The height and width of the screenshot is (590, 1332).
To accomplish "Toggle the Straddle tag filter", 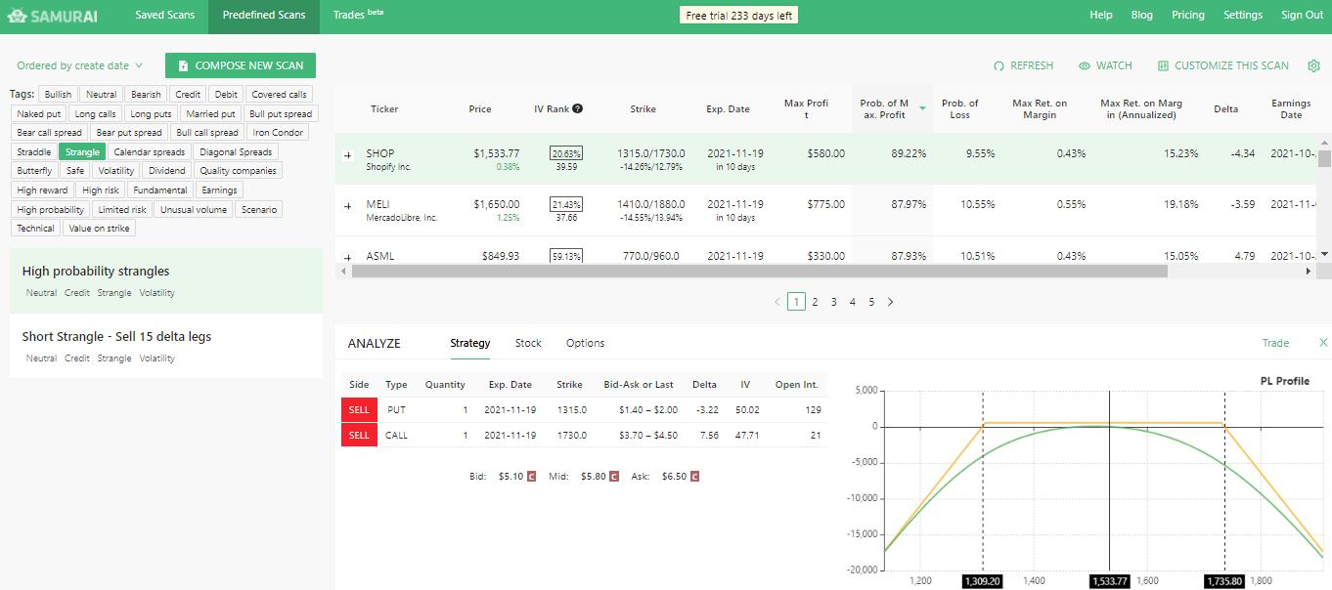I will (x=34, y=151).
